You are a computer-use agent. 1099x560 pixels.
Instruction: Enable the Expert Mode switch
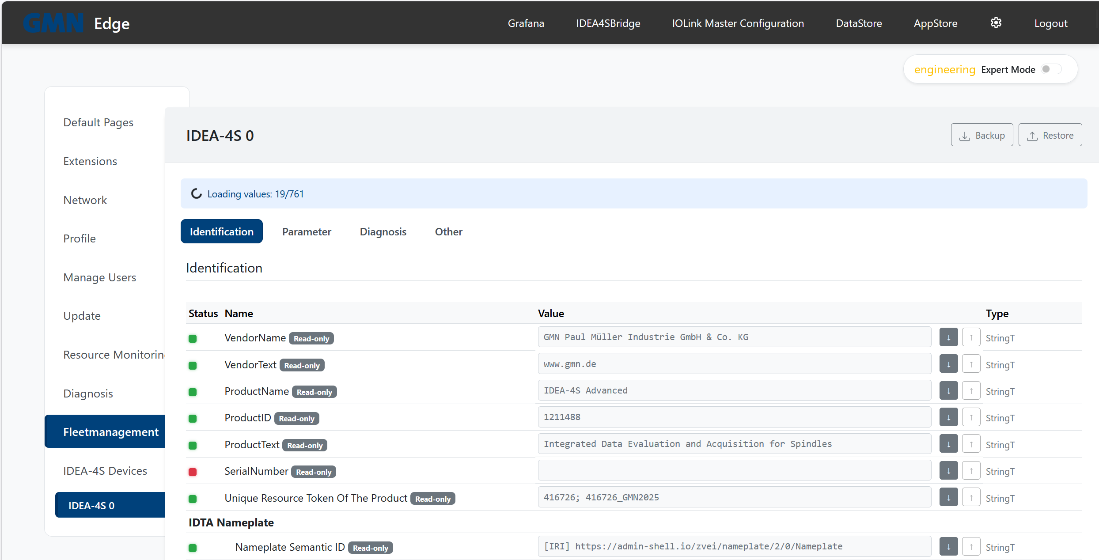coord(1051,69)
